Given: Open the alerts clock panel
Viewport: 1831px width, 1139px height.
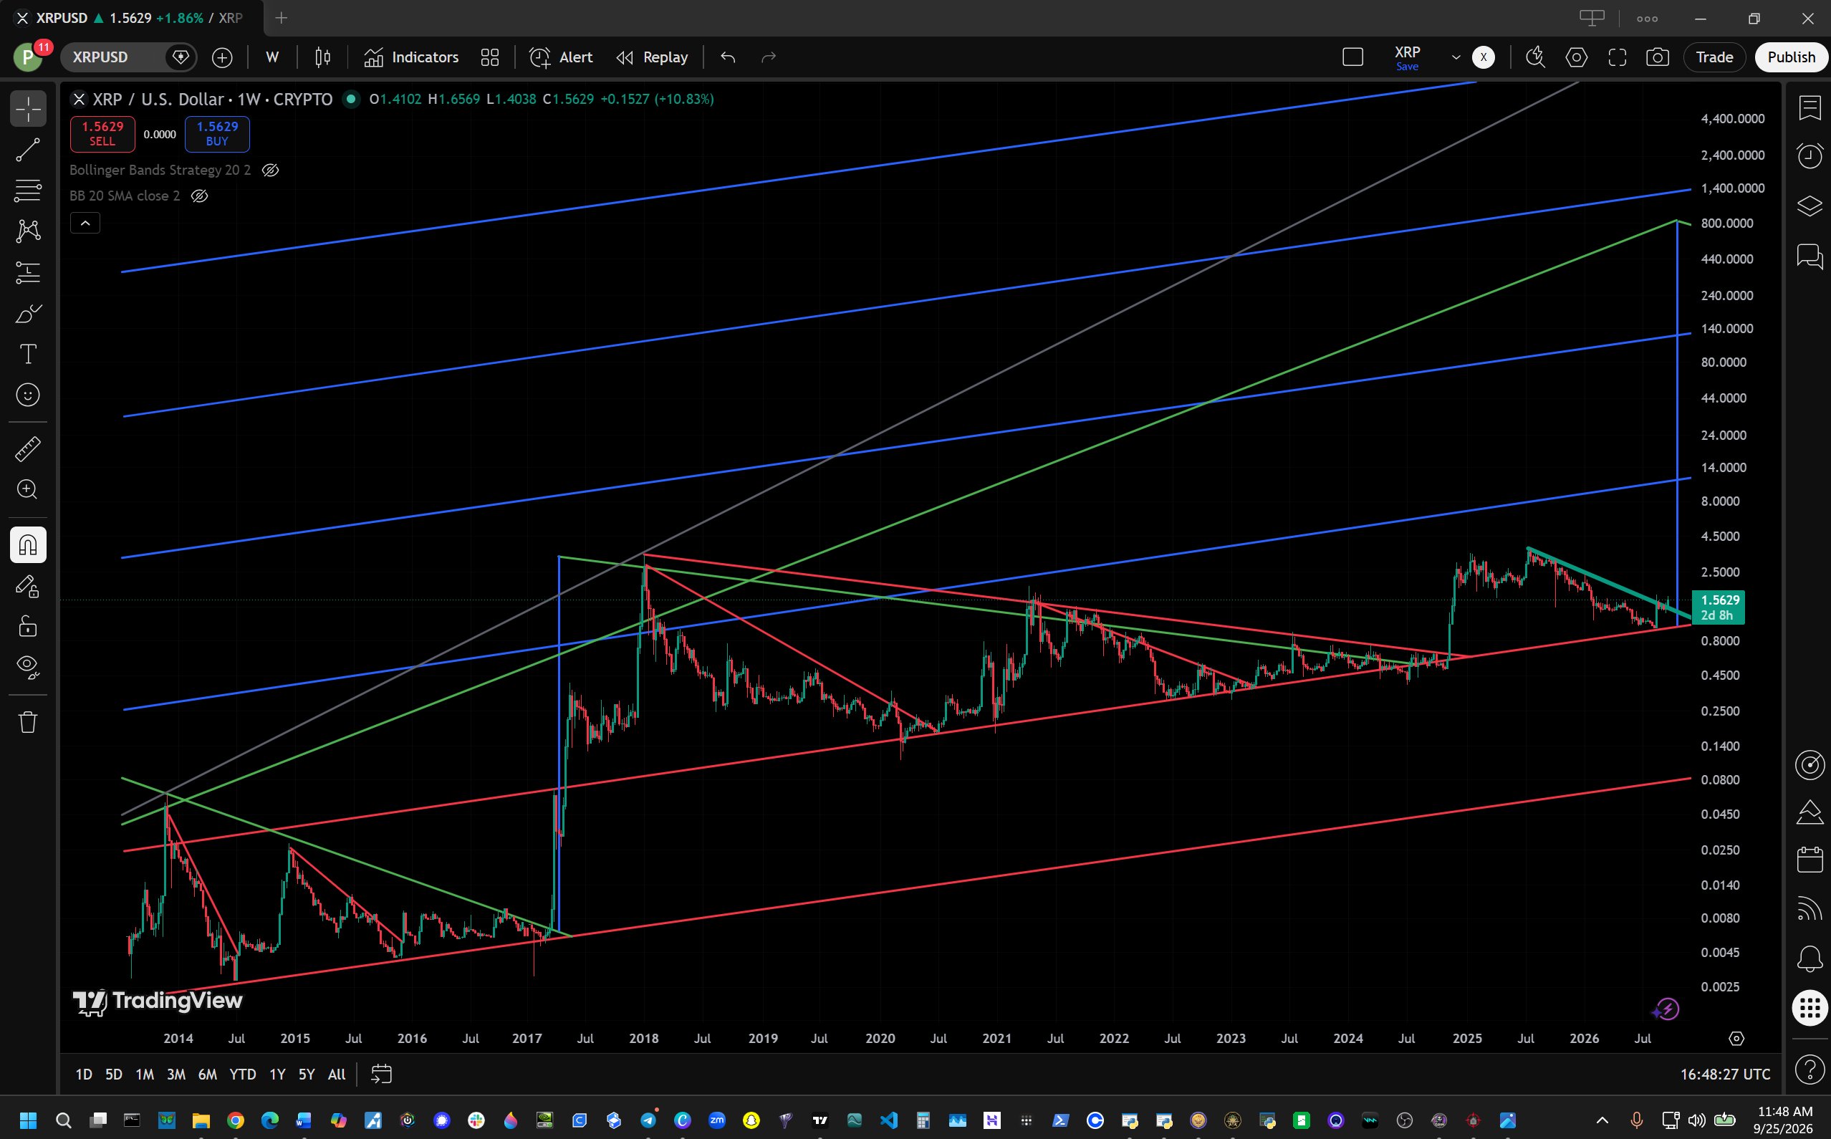Looking at the screenshot, I should pos(1810,156).
